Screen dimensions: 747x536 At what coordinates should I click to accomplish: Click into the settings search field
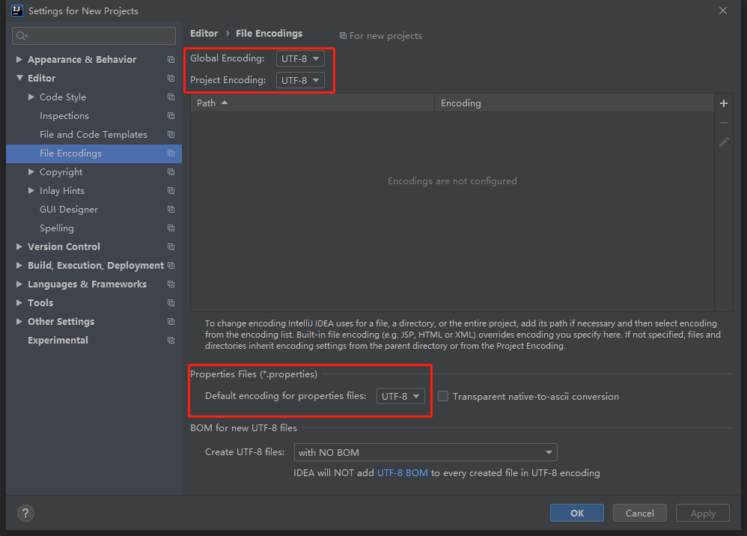(94, 36)
